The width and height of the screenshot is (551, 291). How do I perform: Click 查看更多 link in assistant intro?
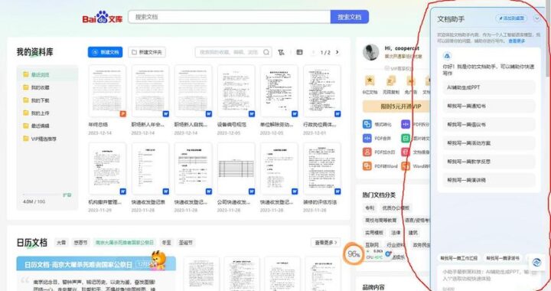(x=517, y=41)
